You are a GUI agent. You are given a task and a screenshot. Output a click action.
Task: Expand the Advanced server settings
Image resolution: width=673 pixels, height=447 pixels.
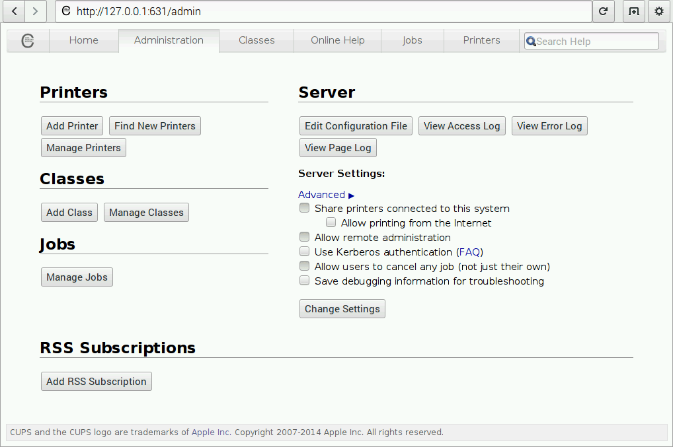326,195
